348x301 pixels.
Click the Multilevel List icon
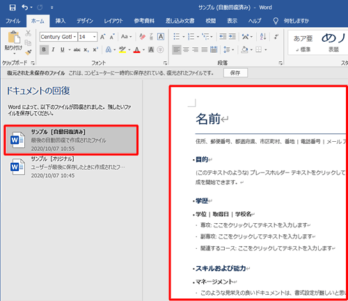[205, 37]
